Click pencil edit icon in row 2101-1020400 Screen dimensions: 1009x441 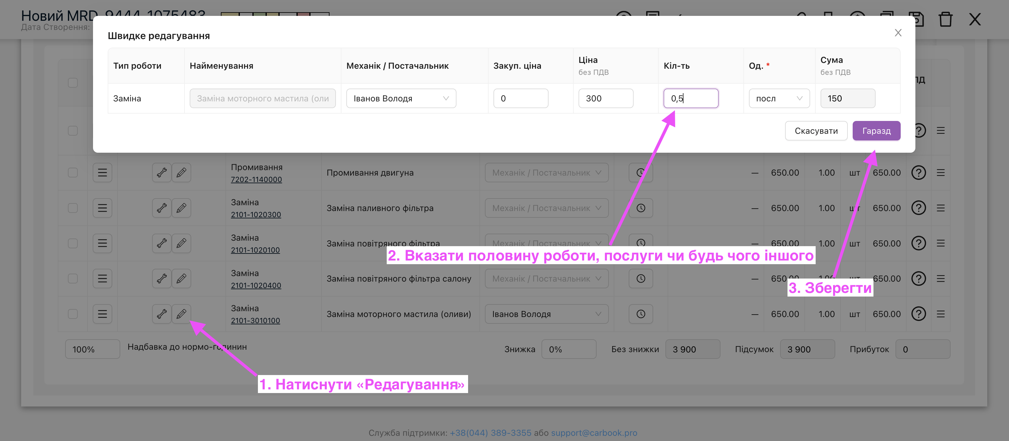point(181,278)
